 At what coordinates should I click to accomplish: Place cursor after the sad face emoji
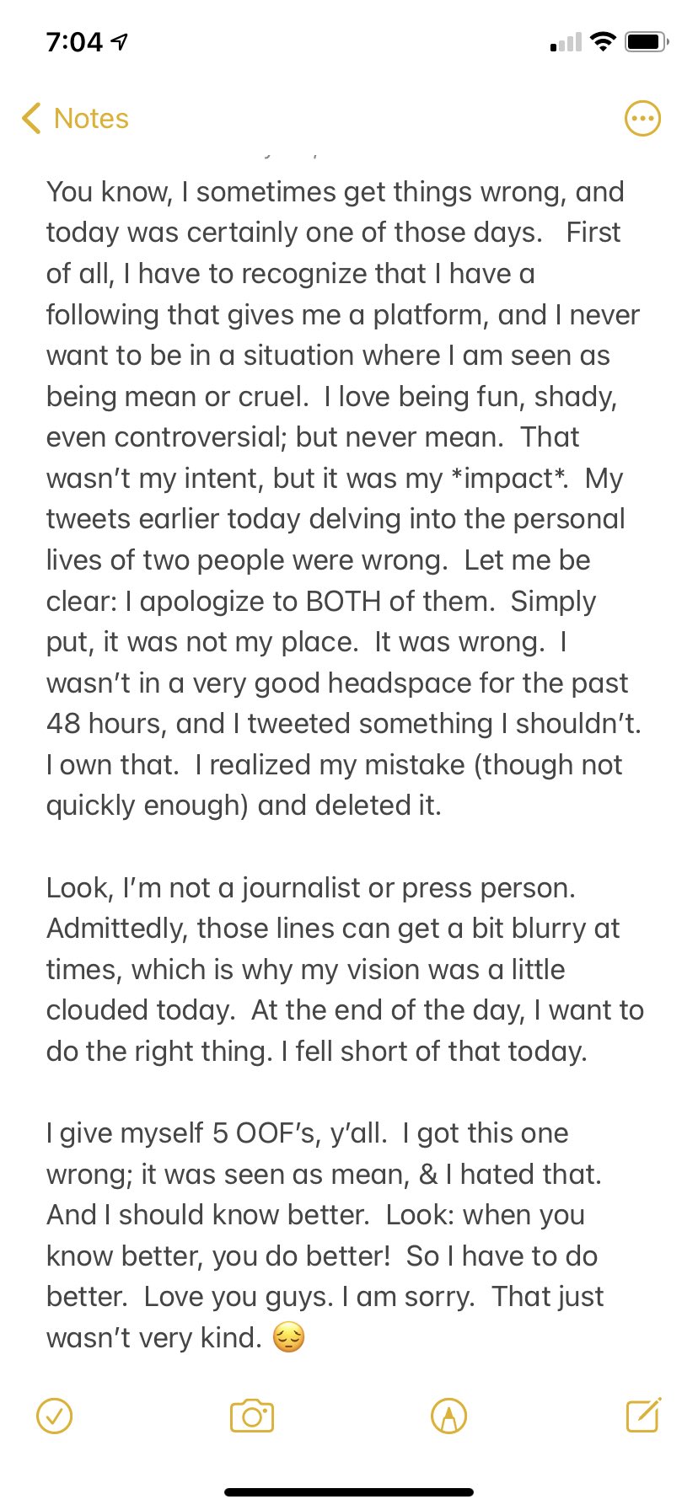pyautogui.click(x=307, y=1337)
